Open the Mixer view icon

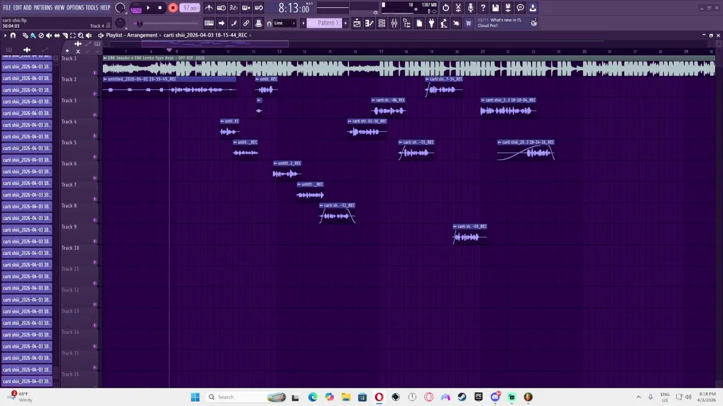[x=394, y=23]
